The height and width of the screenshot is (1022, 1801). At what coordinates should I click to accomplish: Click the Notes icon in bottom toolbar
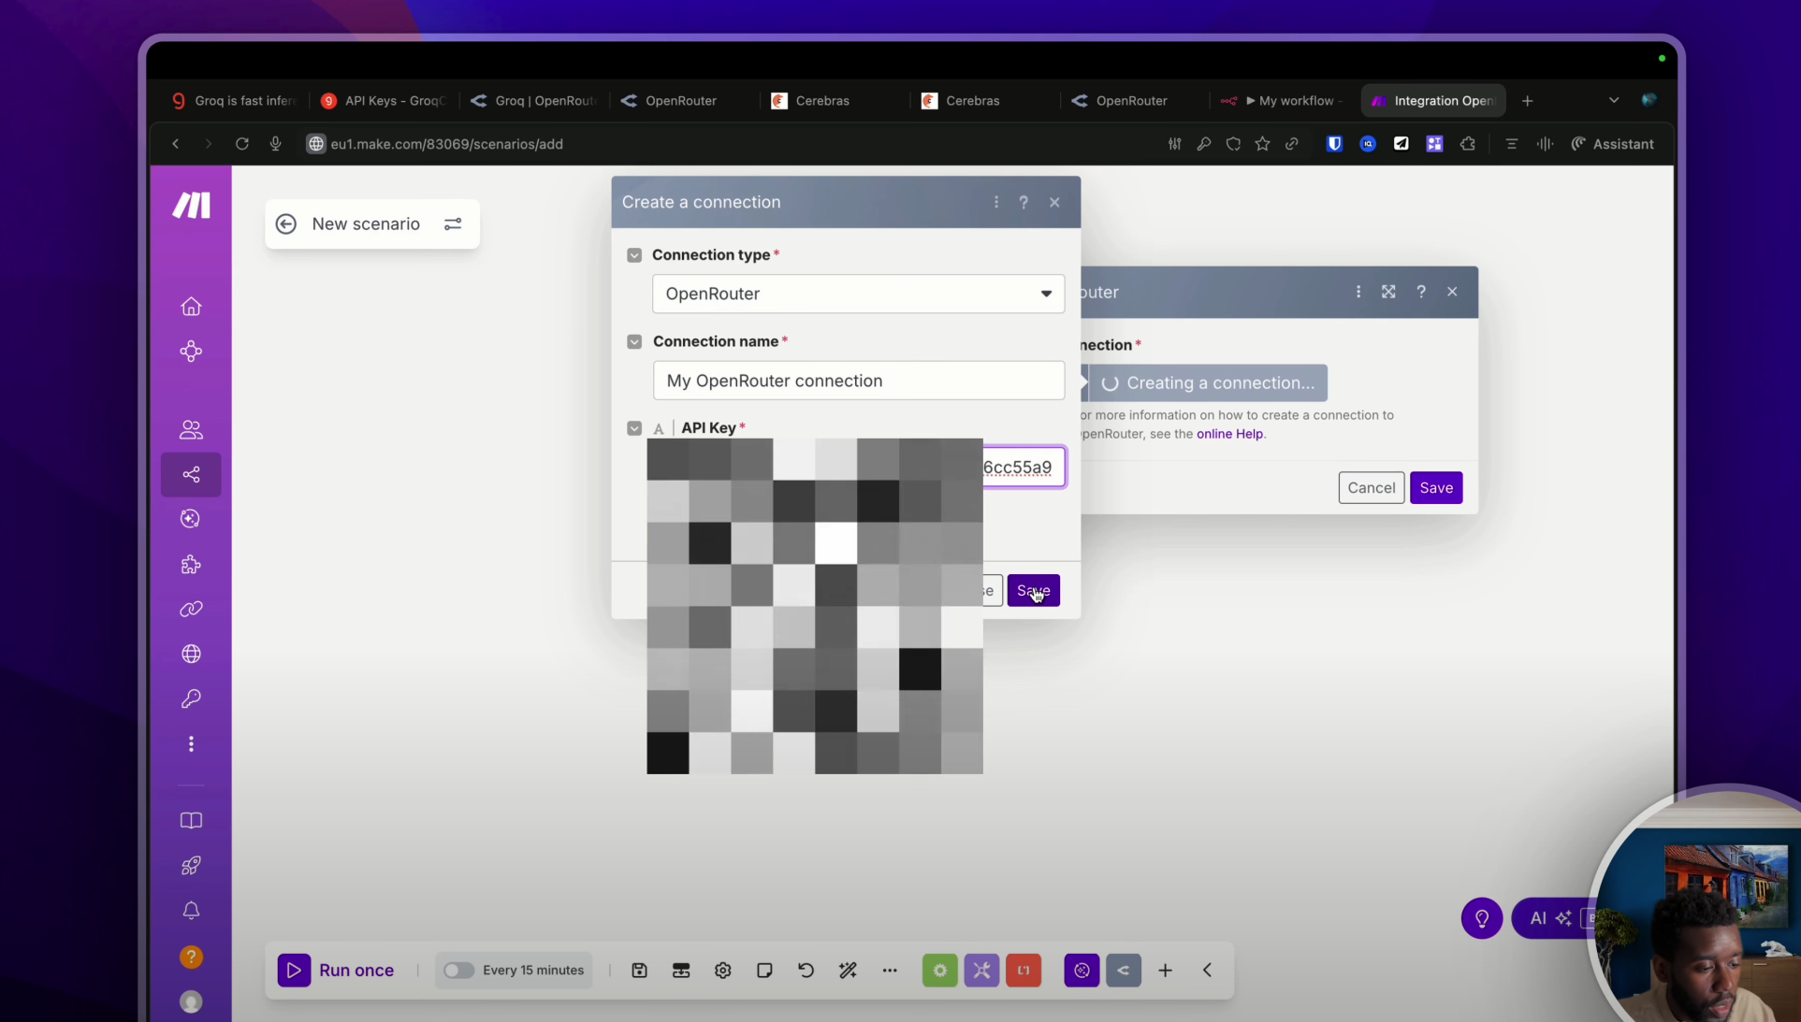[x=764, y=971]
